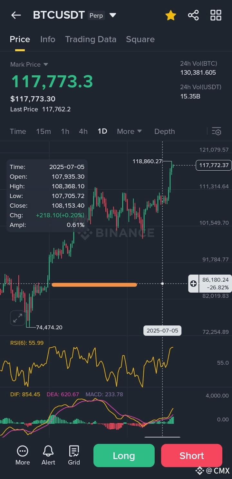The height and width of the screenshot is (479, 232).
Task: Open the four-square grid layout icon
Action: (x=216, y=15)
